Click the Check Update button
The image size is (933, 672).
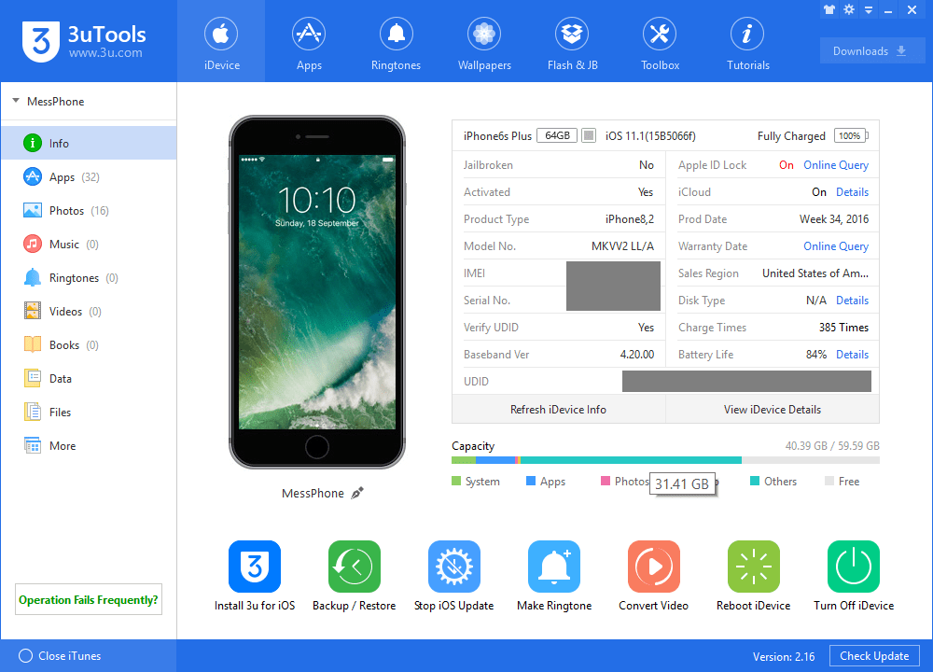[874, 656]
